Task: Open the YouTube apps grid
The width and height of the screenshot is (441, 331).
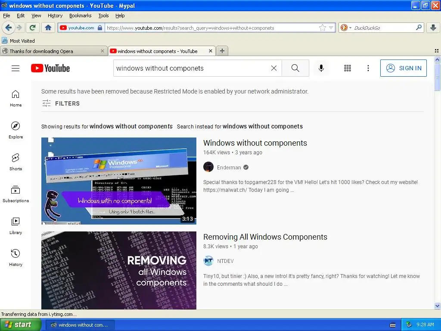Action: pyautogui.click(x=348, y=68)
